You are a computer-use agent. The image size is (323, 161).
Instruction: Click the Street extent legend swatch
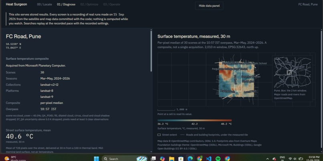click(x=159, y=135)
